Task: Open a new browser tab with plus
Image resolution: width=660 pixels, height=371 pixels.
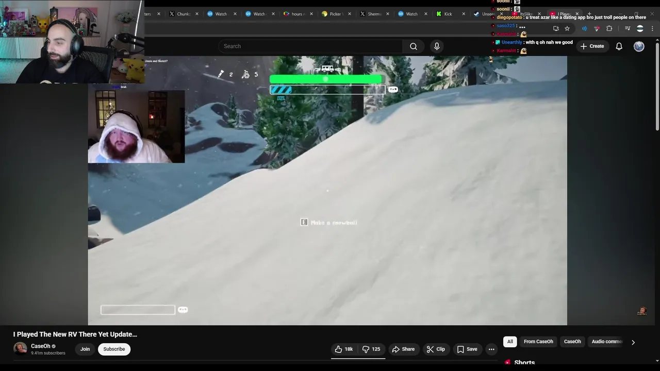Action: coord(589,14)
